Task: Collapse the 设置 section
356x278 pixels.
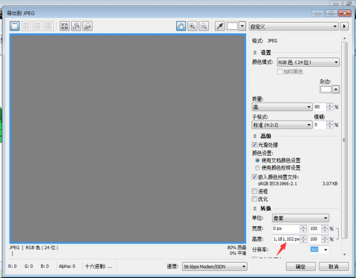Action: (x=255, y=52)
